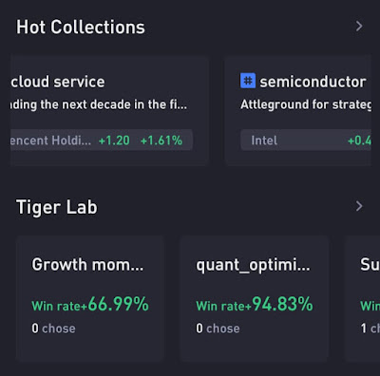This screenshot has height=376, width=380.
Task: Select the Tencent Holdings stock row
Action: [x=102, y=140]
